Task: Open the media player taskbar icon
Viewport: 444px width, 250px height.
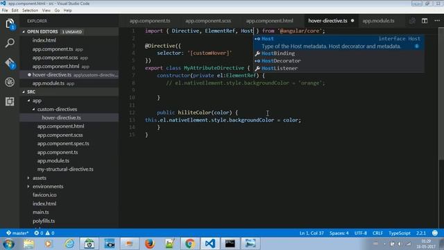Action: point(49,244)
